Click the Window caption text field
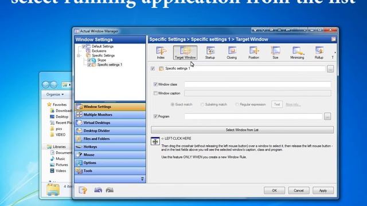Image resolution: width=367 pixels, height=206 pixels. [257, 93]
